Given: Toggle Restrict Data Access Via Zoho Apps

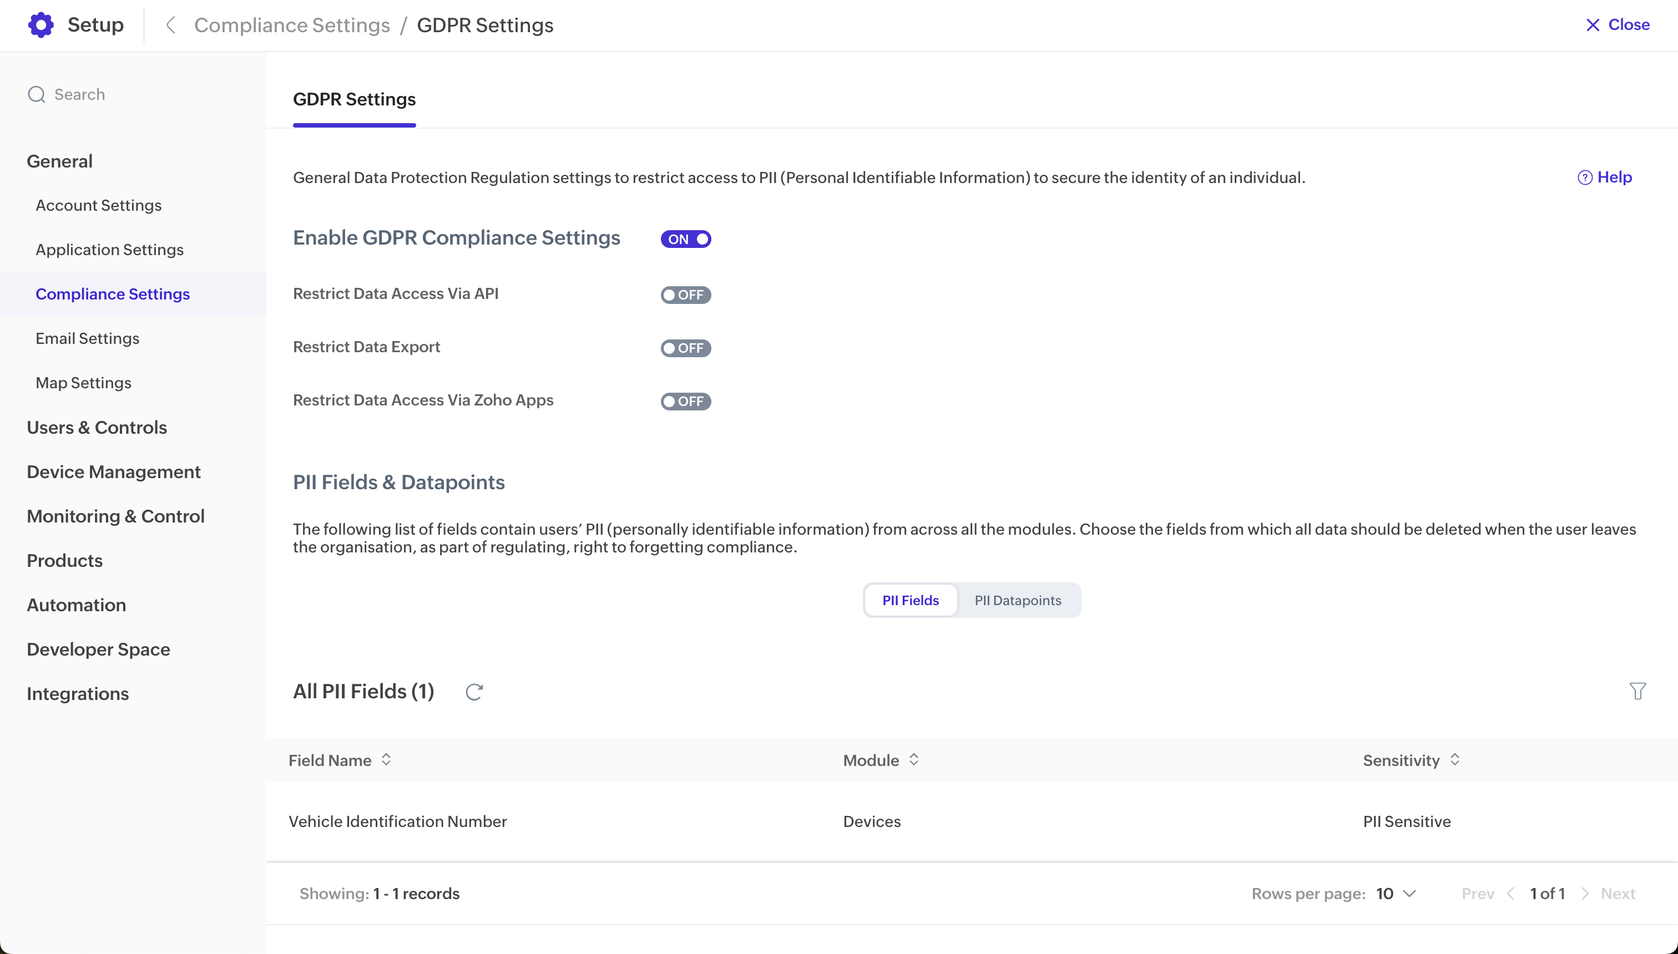Looking at the screenshot, I should [x=686, y=401].
